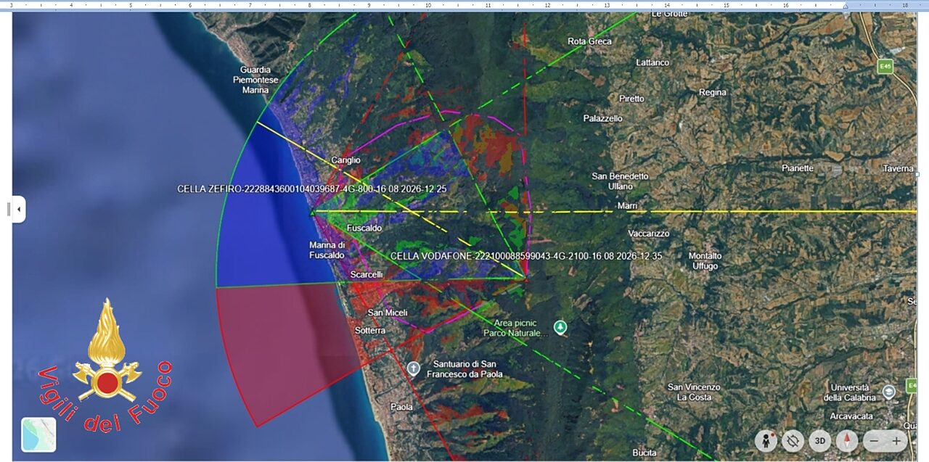Open the map style thumbnail

tap(38, 435)
